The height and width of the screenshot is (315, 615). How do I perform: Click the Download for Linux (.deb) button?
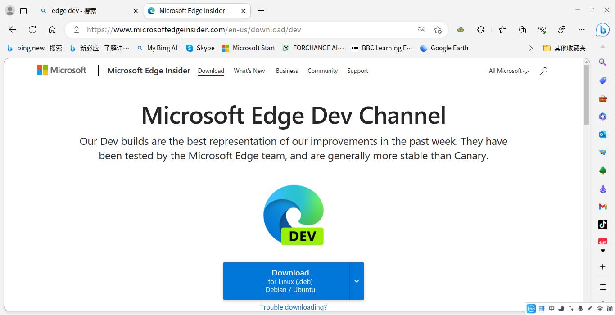coord(287,281)
